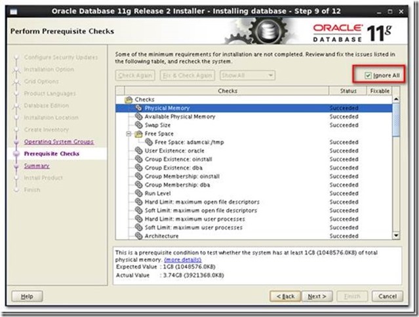Select the Run Level row
419x317 pixels.
click(254, 193)
